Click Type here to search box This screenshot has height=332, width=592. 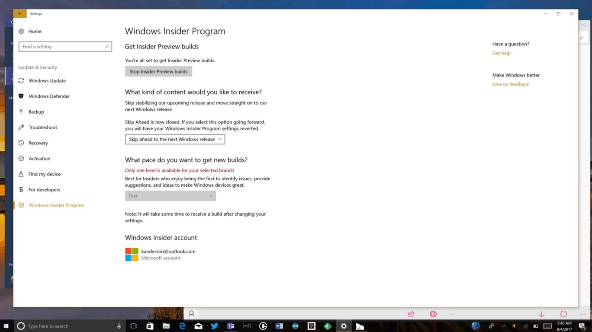(69, 326)
